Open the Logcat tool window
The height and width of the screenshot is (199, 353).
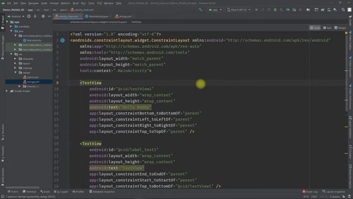(x=61, y=192)
